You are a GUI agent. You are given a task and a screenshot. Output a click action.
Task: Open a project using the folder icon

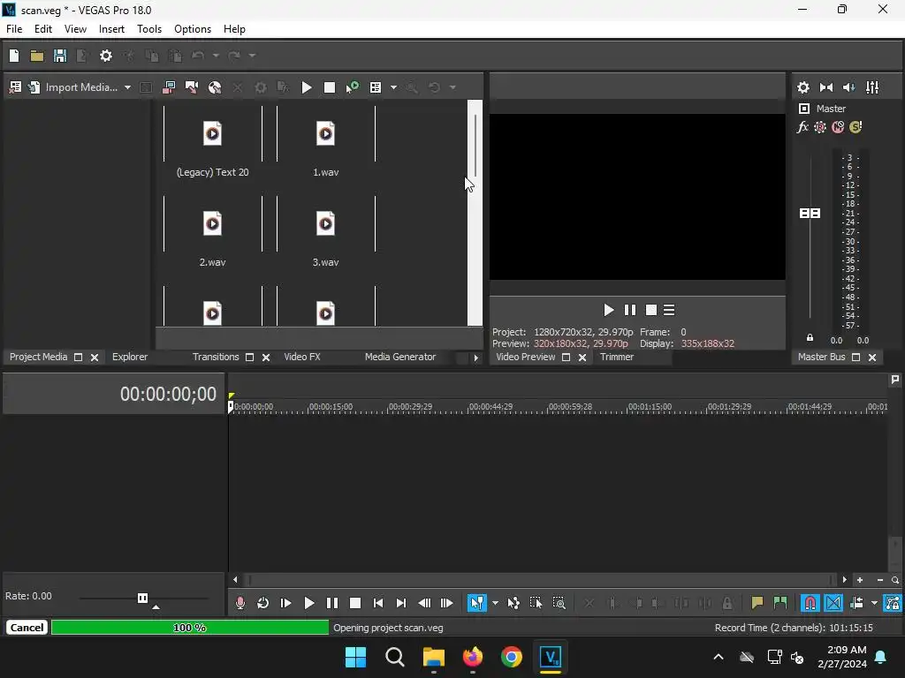tap(37, 56)
